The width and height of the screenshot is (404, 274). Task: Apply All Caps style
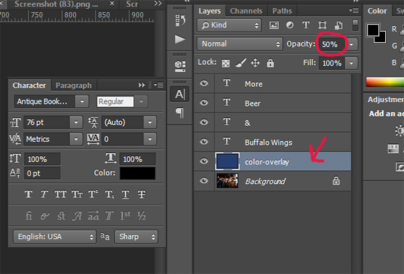61,194
